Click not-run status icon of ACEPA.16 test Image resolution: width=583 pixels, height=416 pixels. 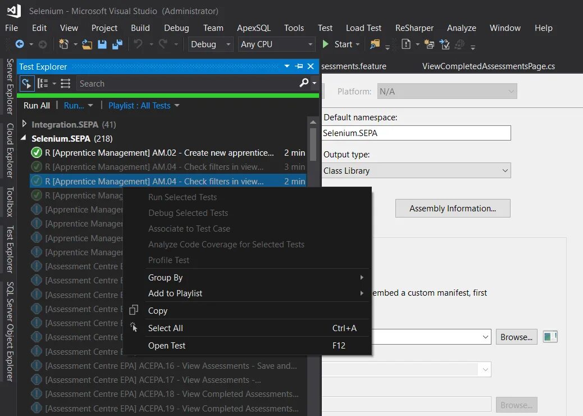37,365
